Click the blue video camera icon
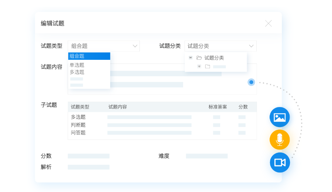This screenshot has width=332, height=192. (280, 162)
